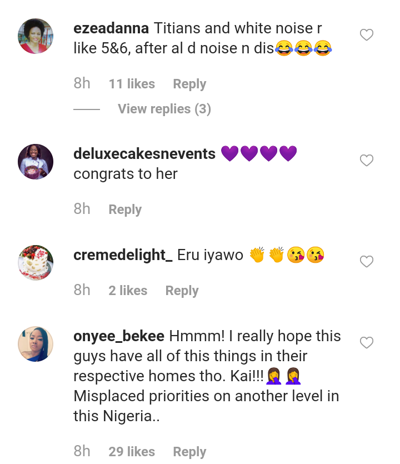The image size is (400, 464).
Task: See 29 likes on onyee_bekee comment
Action: [x=132, y=452]
